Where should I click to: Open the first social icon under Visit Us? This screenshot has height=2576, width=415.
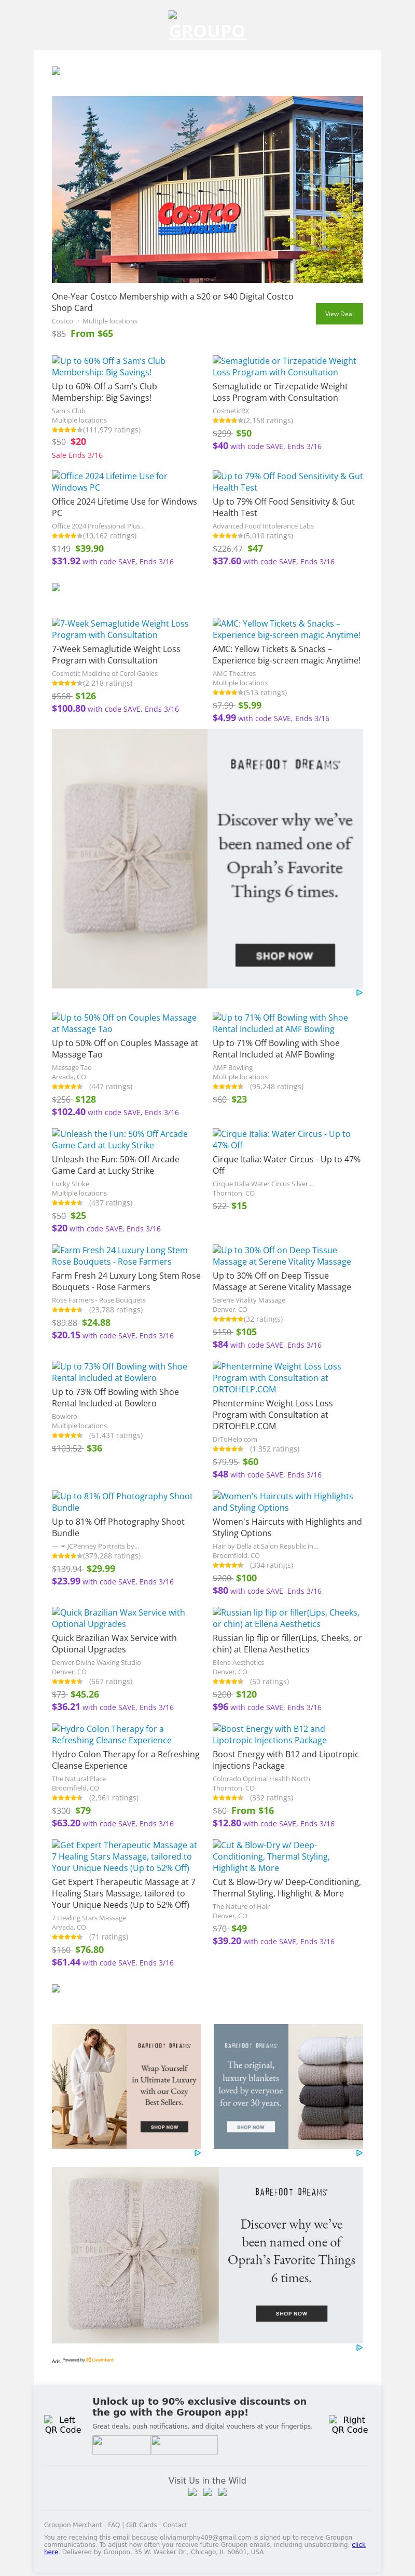[x=193, y=2492]
